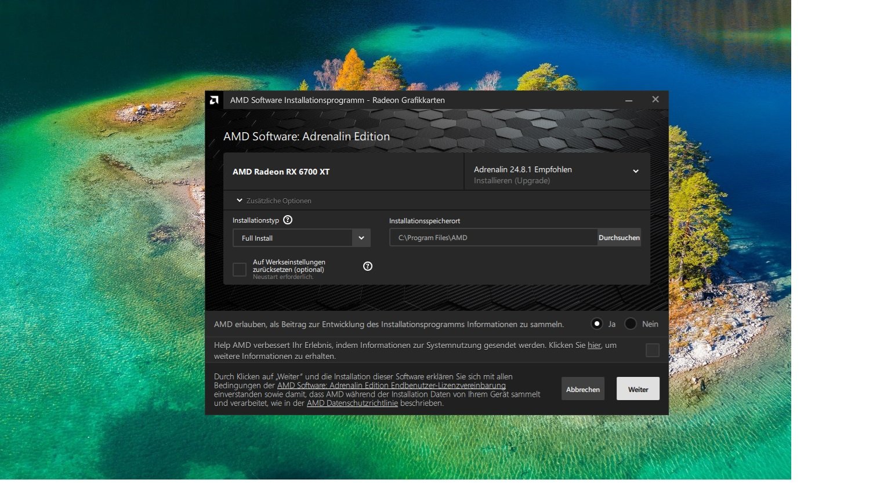
Task: Select Ja for collecting installer information
Action: 597,324
